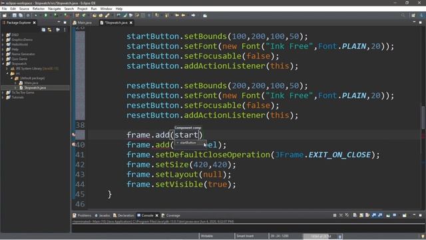This screenshot has height=240, width=426.
Task: Switch to the Coverage tab
Action: (x=170, y=215)
